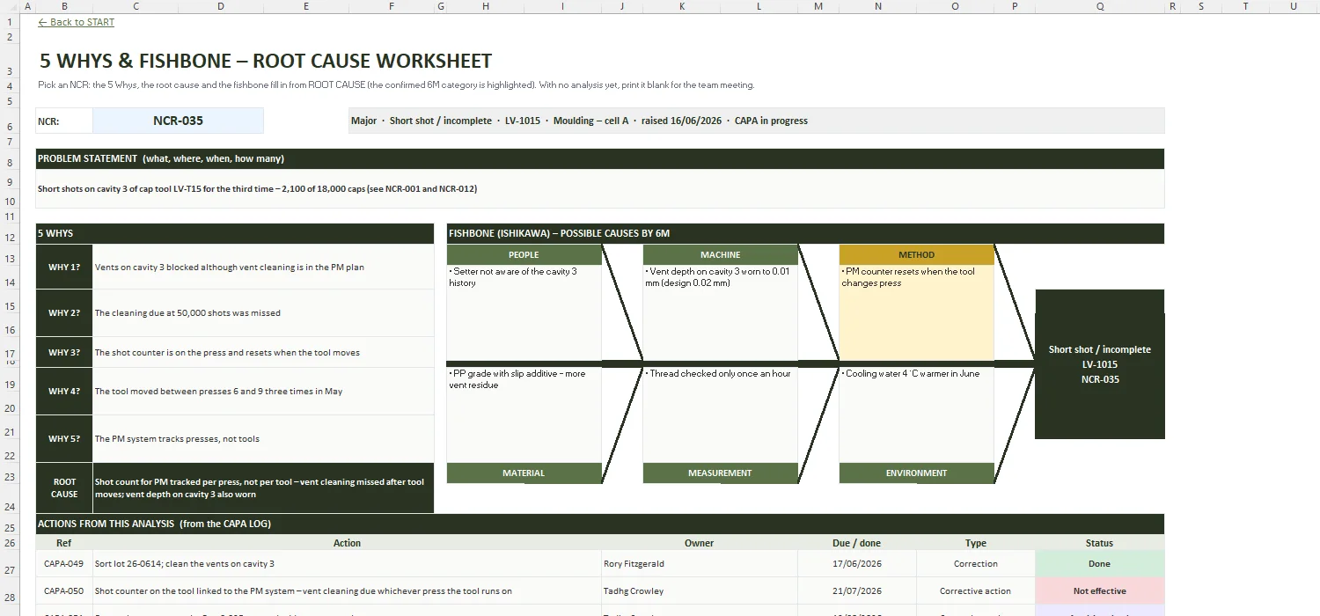Screen dimensions: 1320x616
Task: Click the green Done status cell
Action: 1099,564
